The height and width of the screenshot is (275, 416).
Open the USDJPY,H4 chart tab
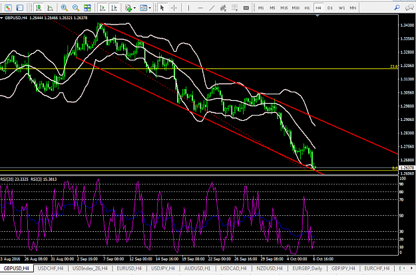pos(163,268)
